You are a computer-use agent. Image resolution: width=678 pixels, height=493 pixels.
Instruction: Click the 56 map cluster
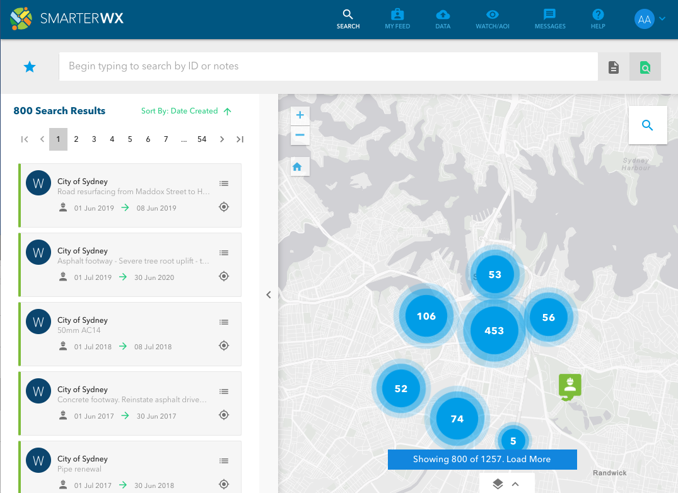pos(548,317)
